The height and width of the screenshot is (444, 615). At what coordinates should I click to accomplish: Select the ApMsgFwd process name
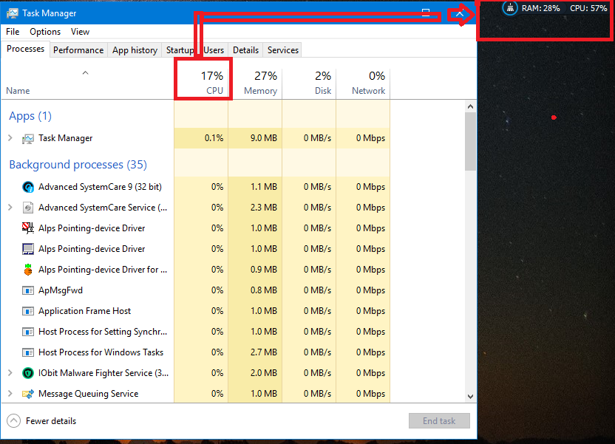(61, 290)
